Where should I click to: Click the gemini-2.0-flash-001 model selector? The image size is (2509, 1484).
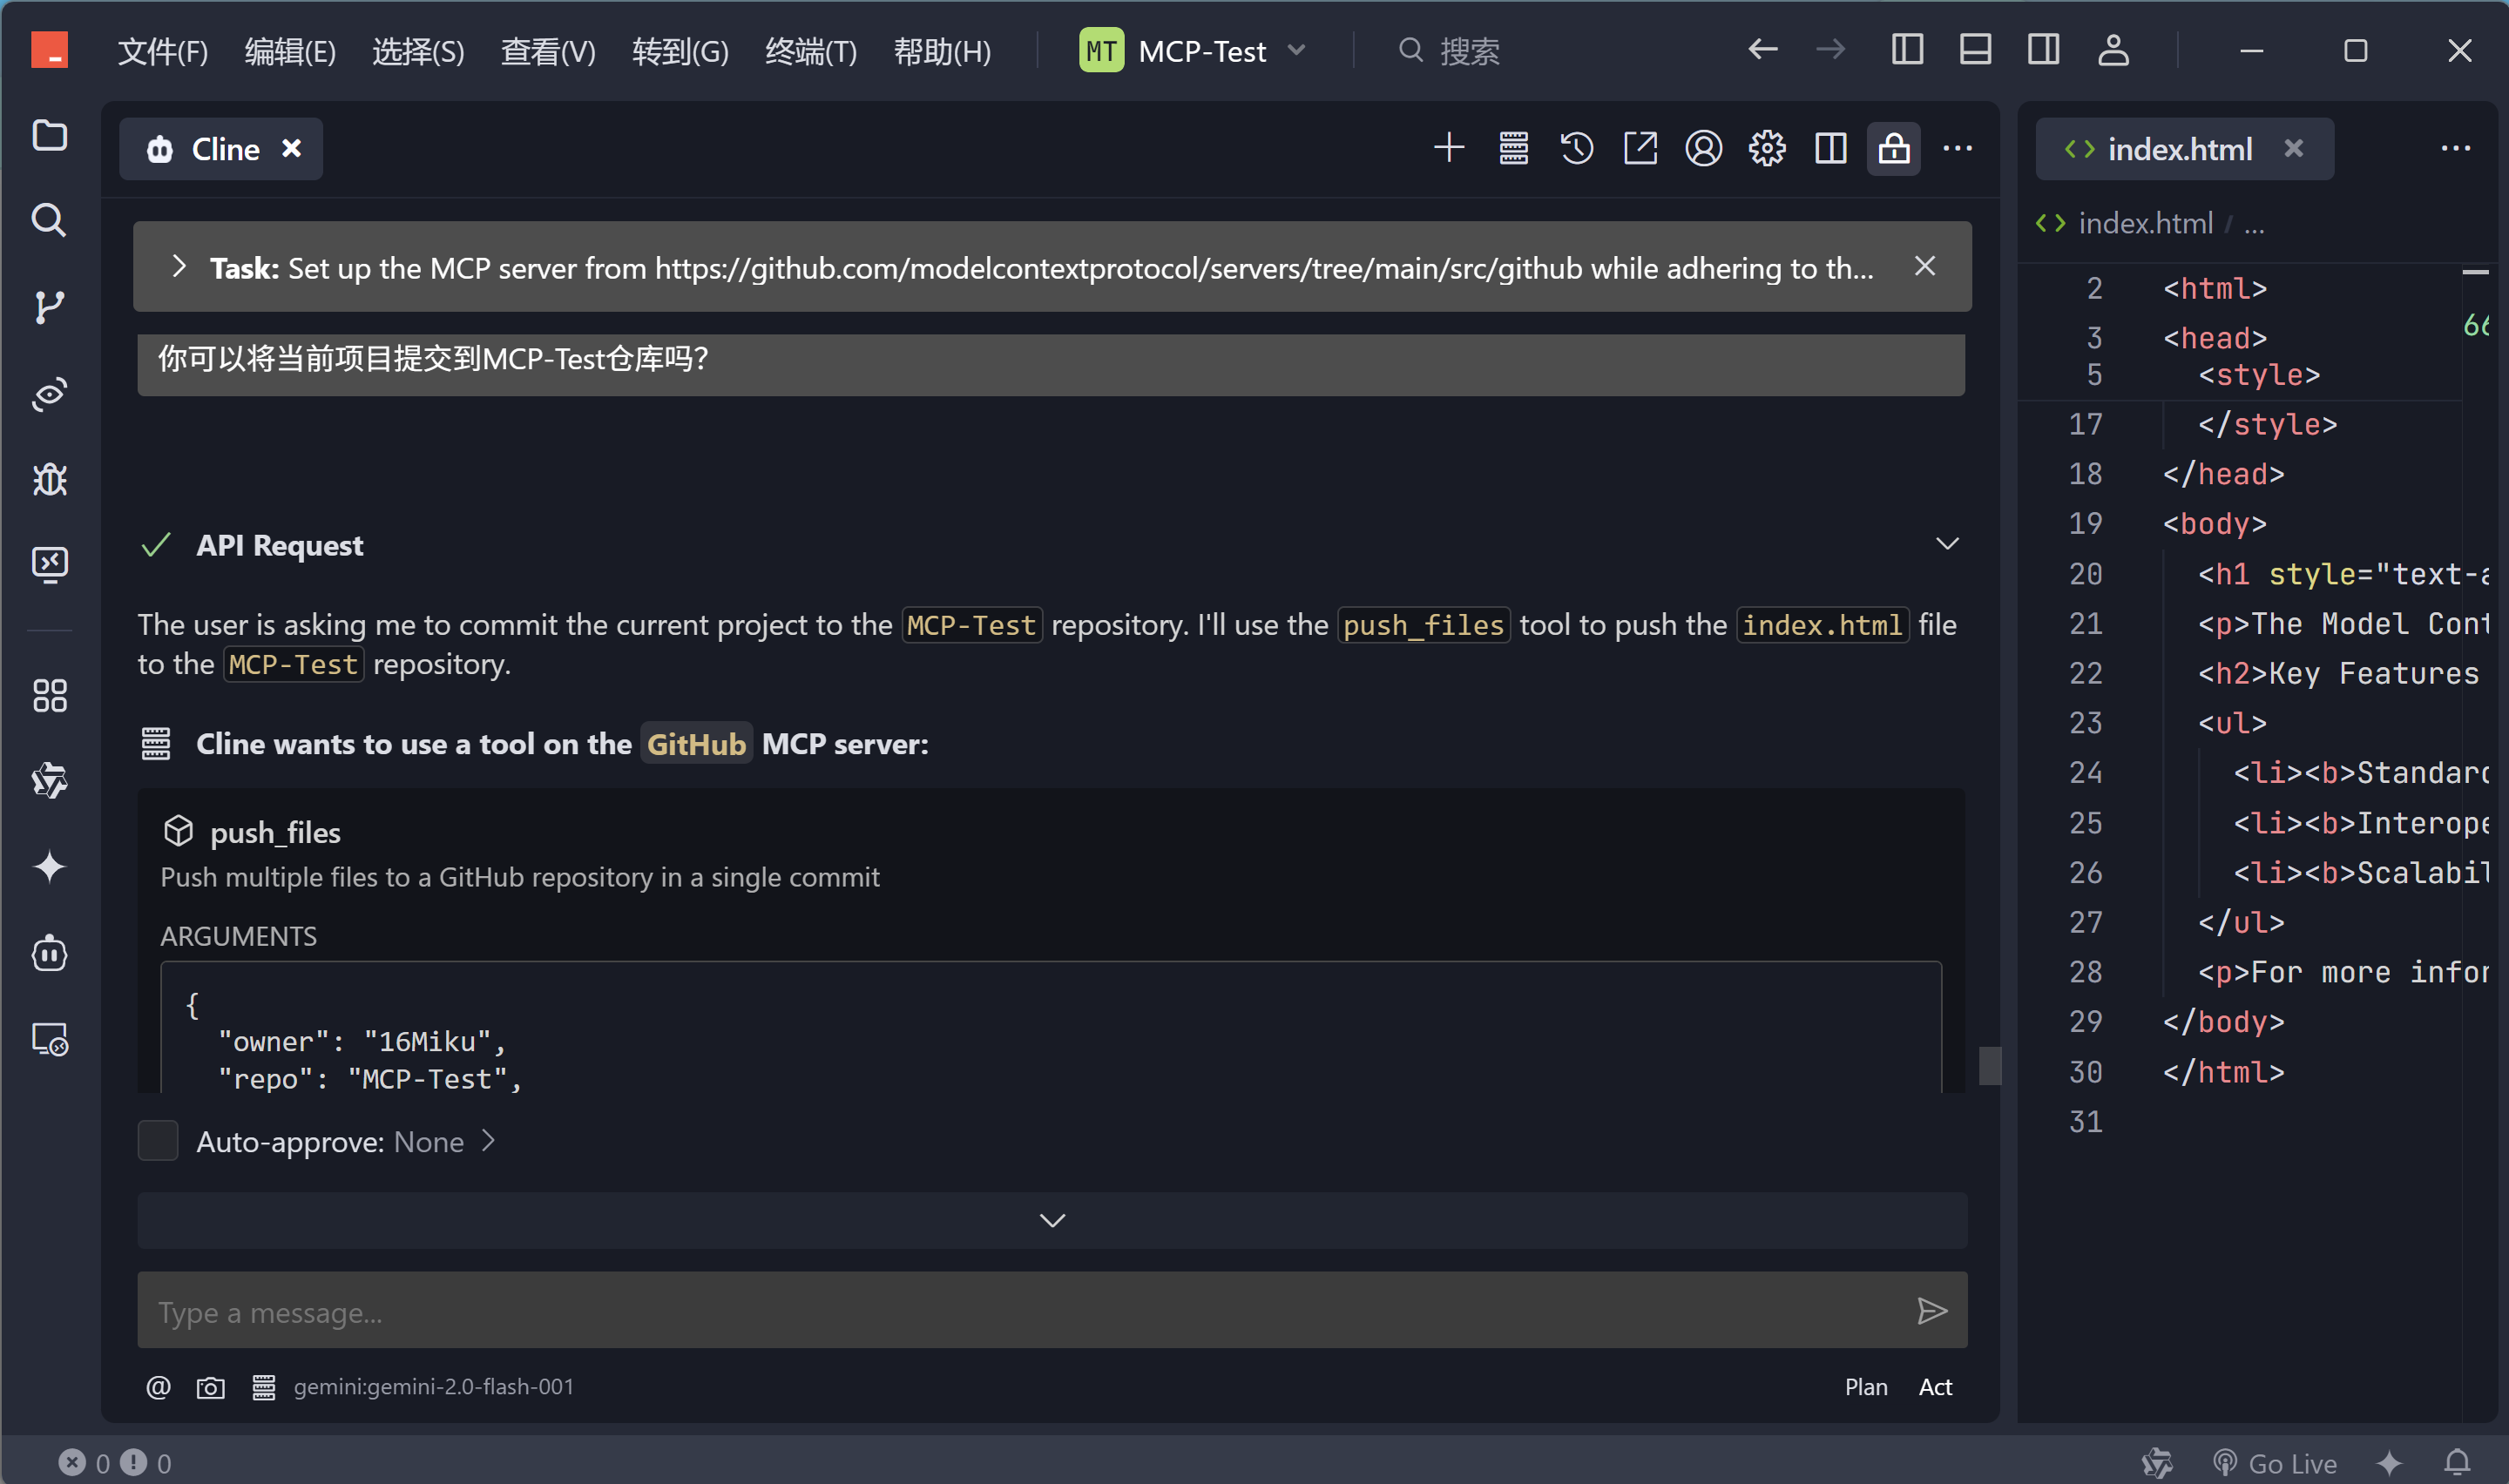click(x=433, y=1387)
